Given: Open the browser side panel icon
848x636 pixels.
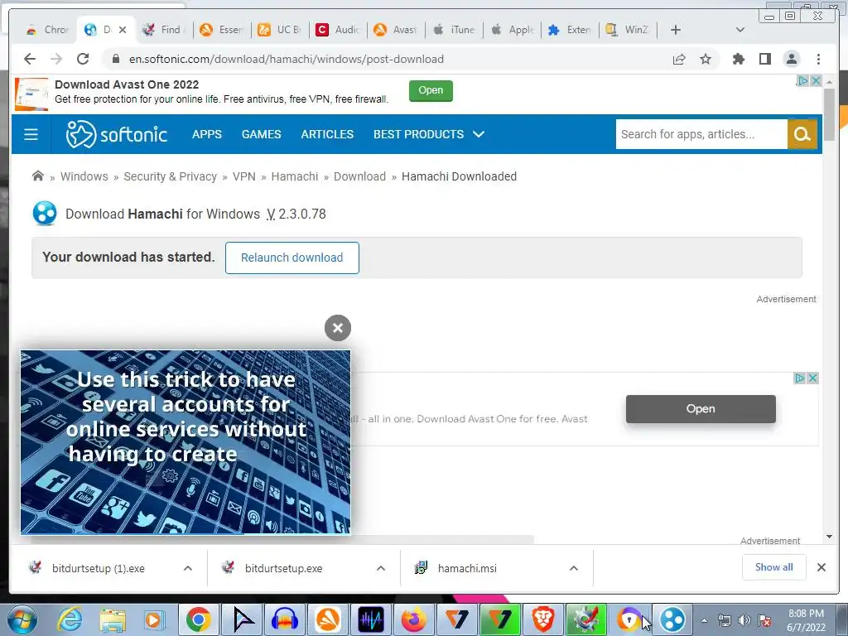Looking at the screenshot, I should coord(764,59).
